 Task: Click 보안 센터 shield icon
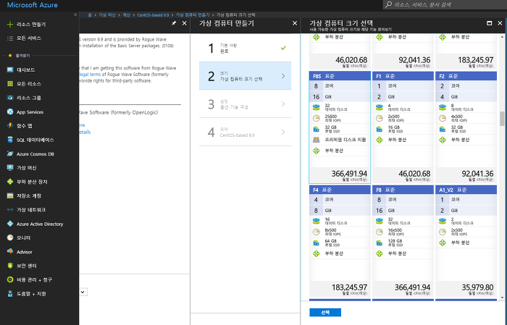[x=10, y=266]
